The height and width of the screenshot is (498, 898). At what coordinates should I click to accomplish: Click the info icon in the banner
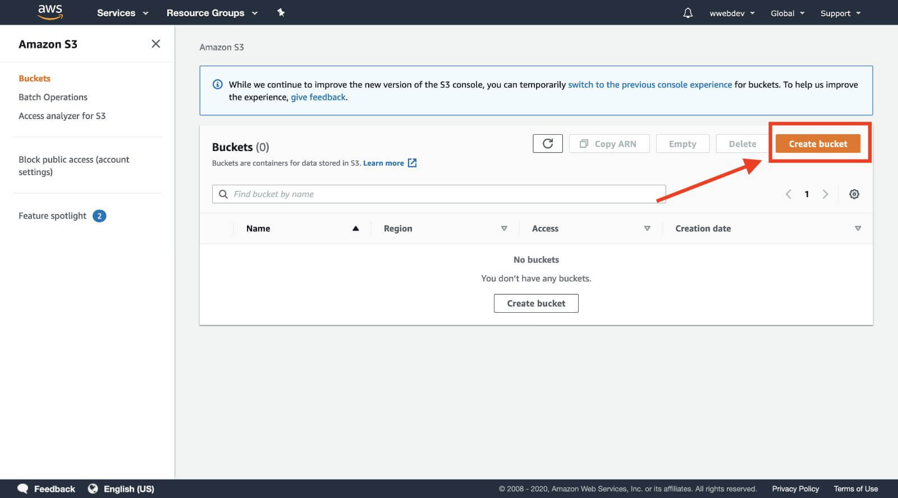point(217,85)
